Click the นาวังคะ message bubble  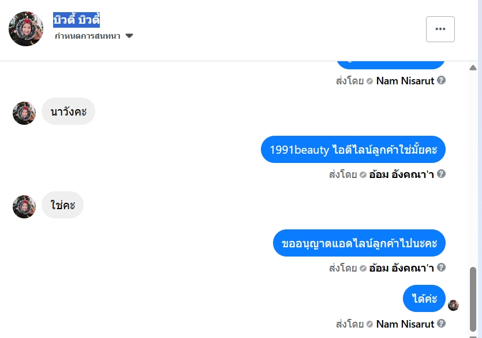[68, 111]
